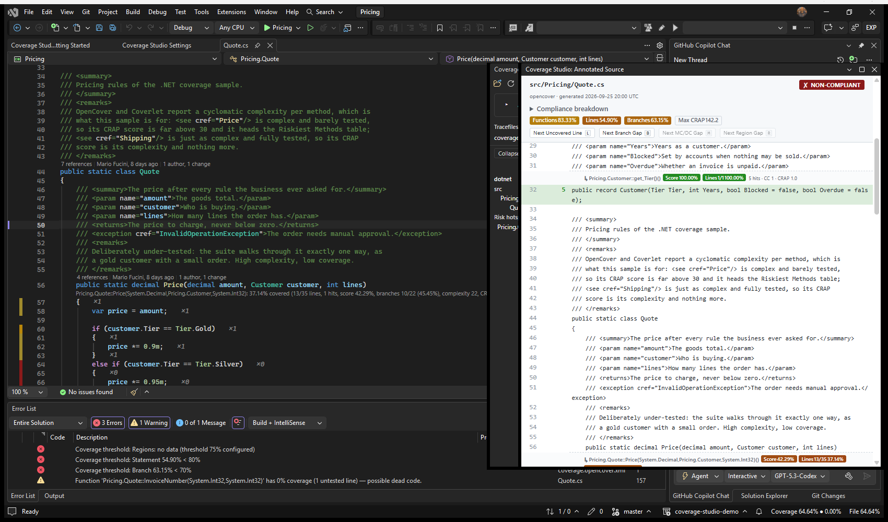Image resolution: width=888 pixels, height=522 pixels.
Task: Toggle the 1 Warning filter
Action: 149,423
